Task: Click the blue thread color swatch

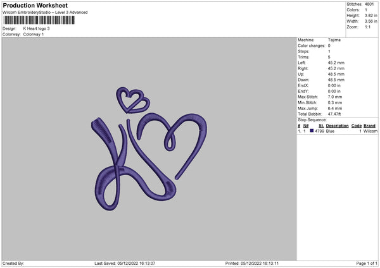Action: click(x=312, y=131)
